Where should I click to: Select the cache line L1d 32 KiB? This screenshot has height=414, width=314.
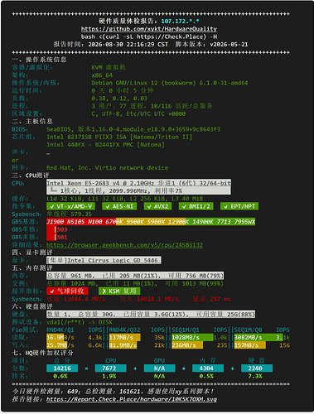(124, 199)
